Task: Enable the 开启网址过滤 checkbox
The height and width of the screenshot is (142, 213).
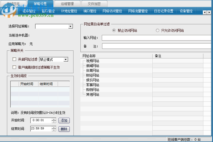Action: tap(14, 59)
